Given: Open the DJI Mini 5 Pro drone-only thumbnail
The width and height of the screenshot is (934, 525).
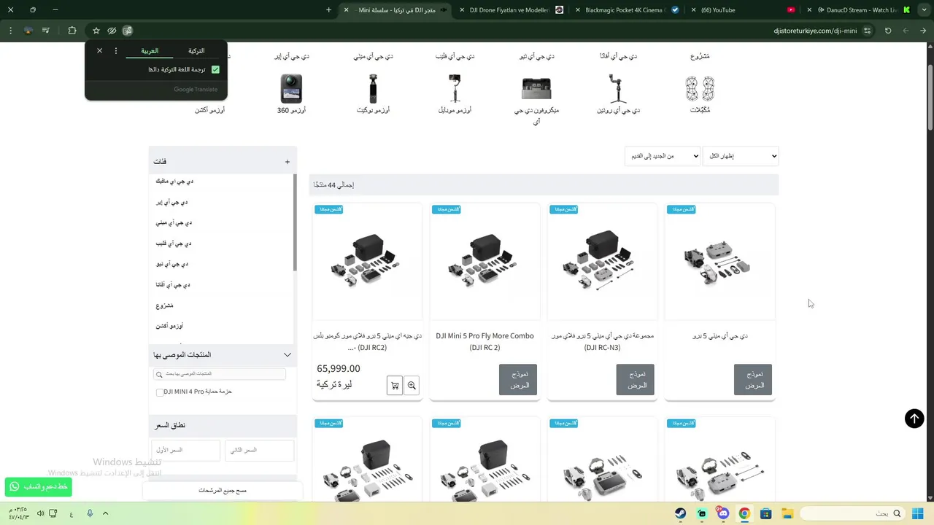Looking at the screenshot, I should click(x=719, y=261).
